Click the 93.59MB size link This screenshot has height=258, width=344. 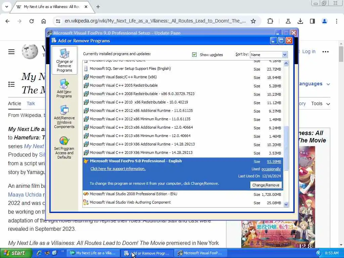[x=274, y=162]
